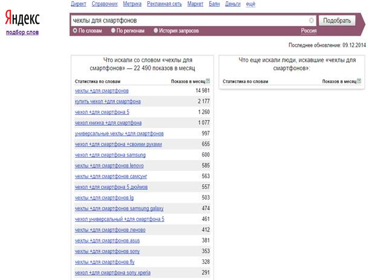The image size is (375, 280).
Task: Open query чехлы +для смартфонов asus
Action: click(107, 241)
